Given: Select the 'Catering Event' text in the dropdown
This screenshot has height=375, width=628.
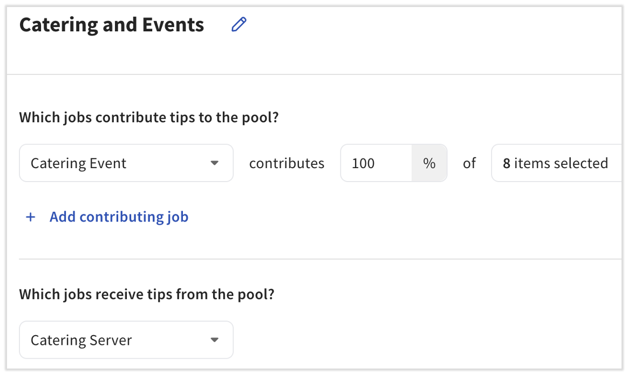Looking at the screenshot, I should coord(78,163).
